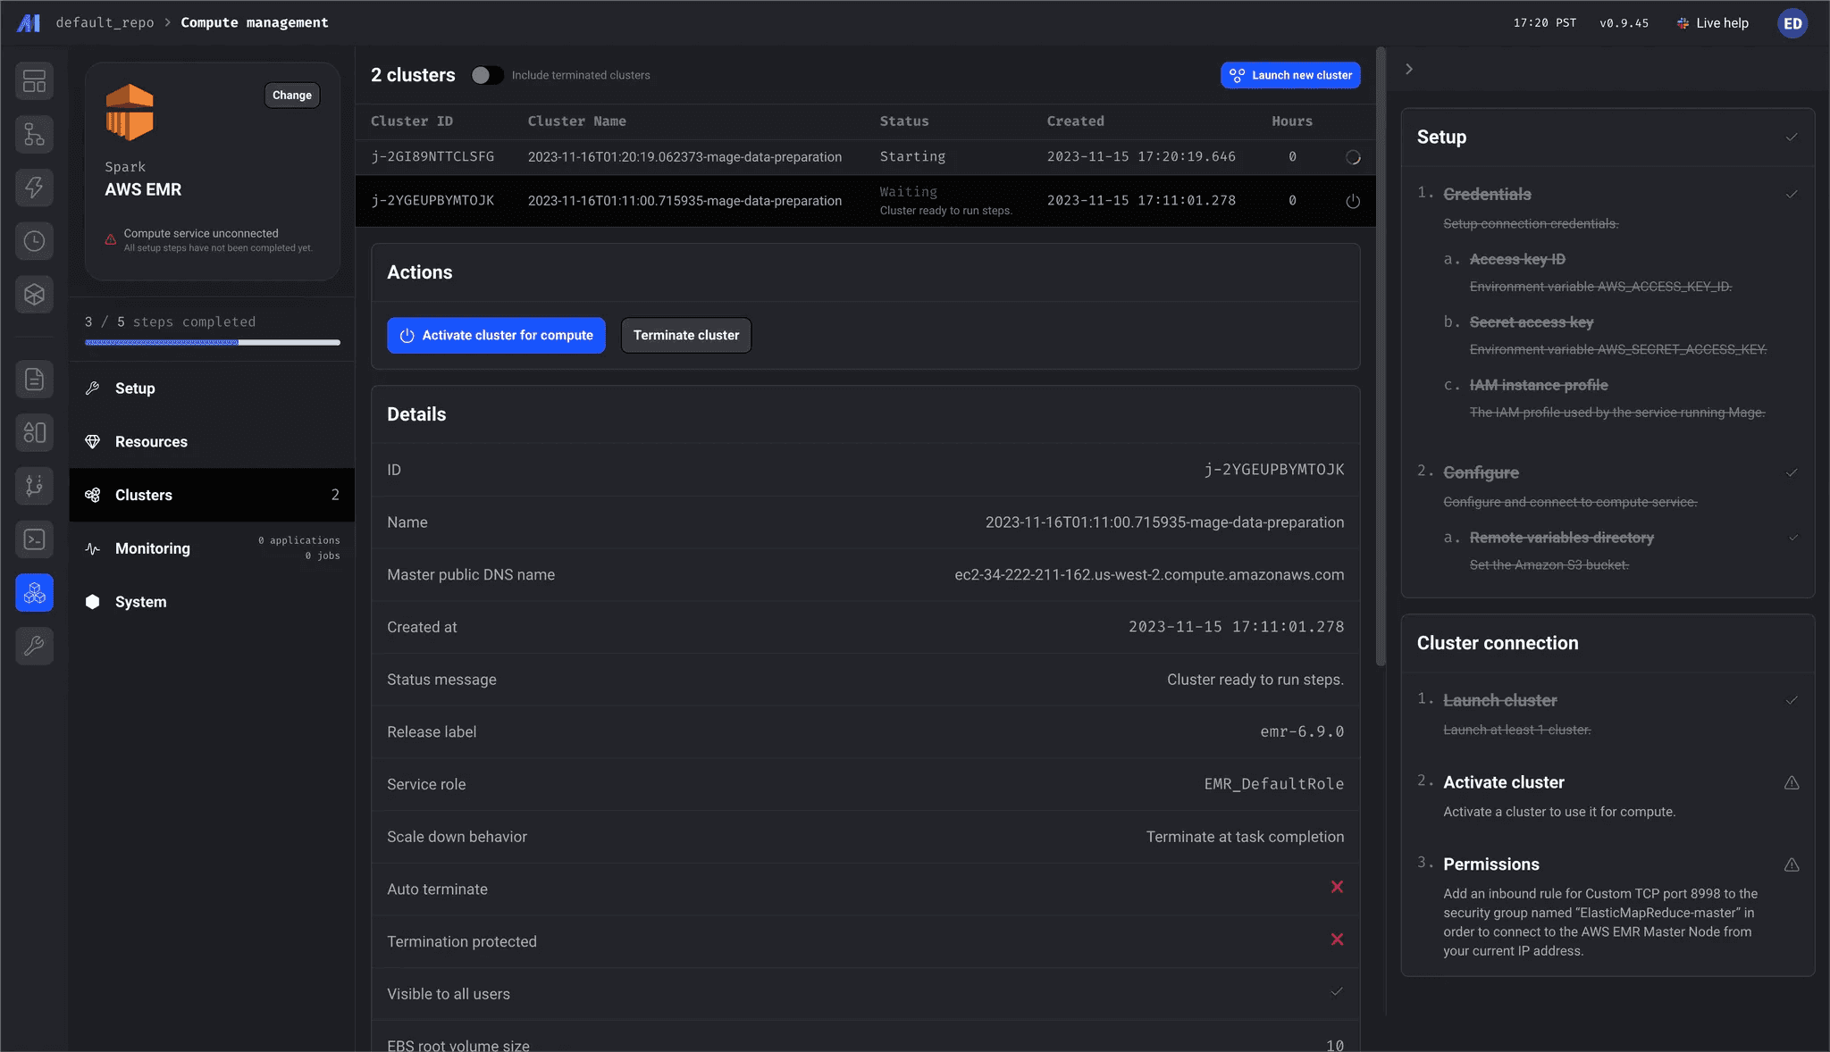Open the pipelines tree icon in sidebar

(x=34, y=135)
